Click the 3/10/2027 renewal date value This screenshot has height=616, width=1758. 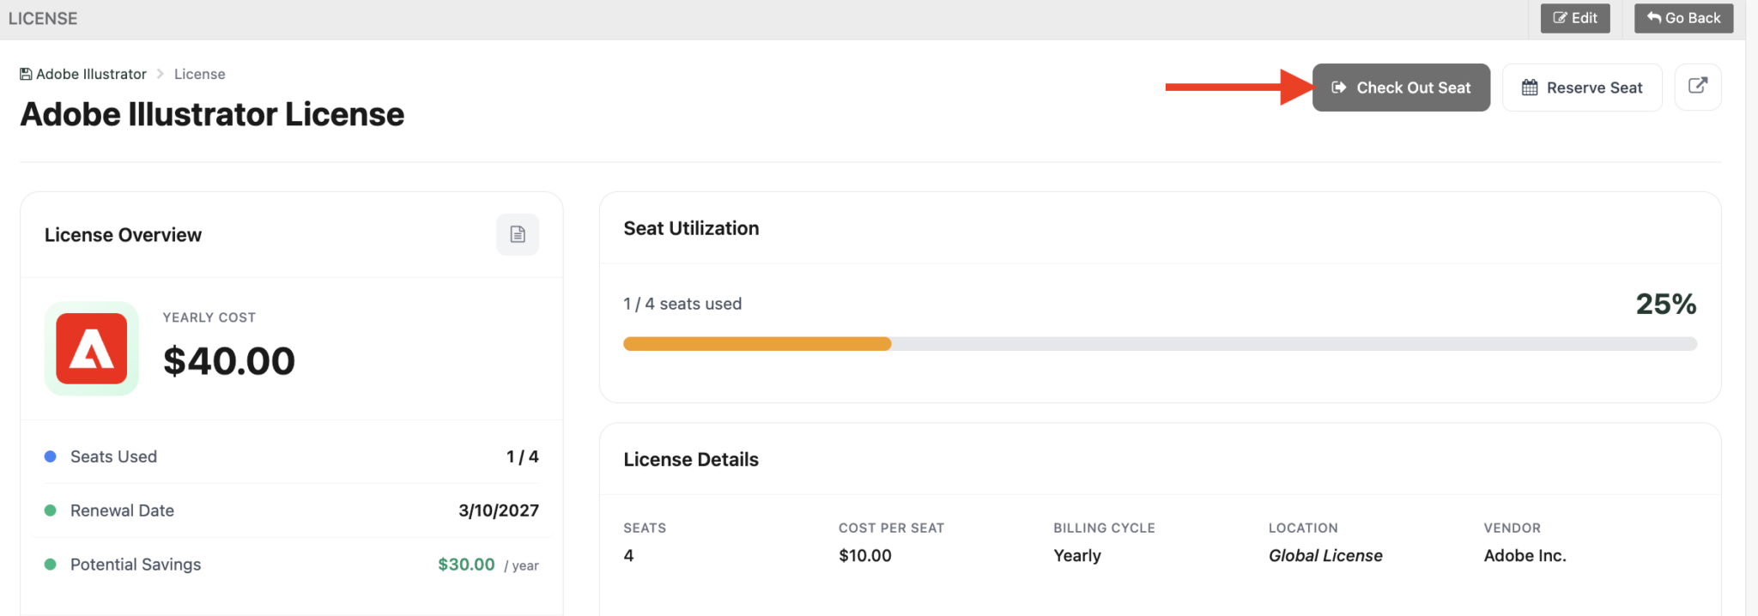(x=499, y=510)
